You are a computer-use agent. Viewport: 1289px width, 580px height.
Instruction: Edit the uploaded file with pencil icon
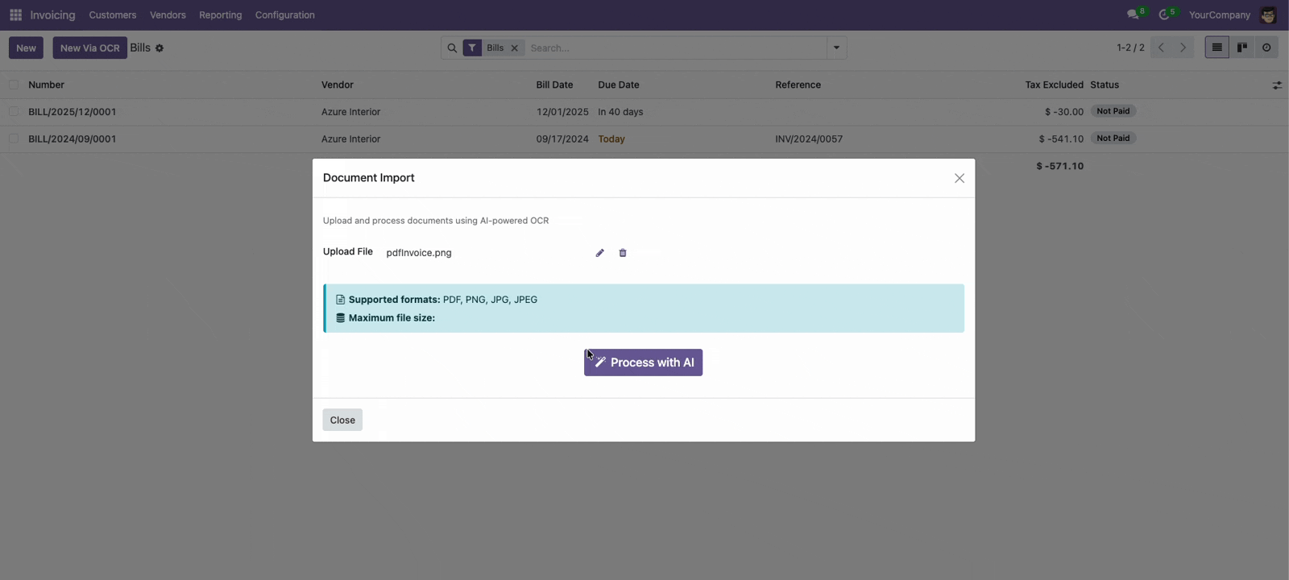pyautogui.click(x=599, y=253)
